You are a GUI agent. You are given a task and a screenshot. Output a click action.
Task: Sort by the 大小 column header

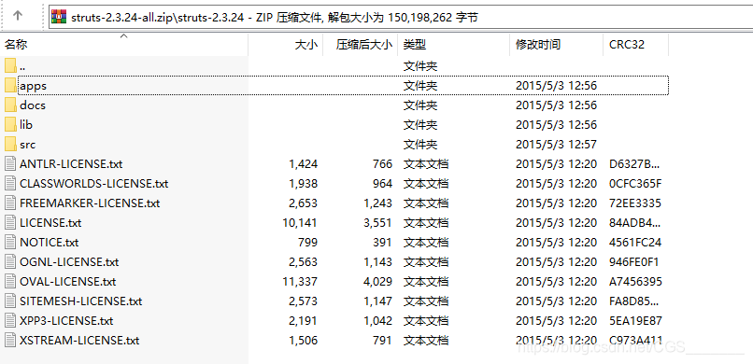pos(285,45)
